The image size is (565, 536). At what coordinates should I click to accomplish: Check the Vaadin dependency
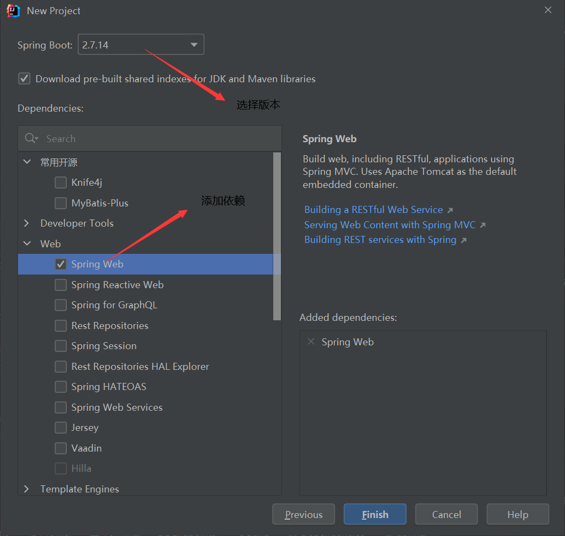coord(60,448)
